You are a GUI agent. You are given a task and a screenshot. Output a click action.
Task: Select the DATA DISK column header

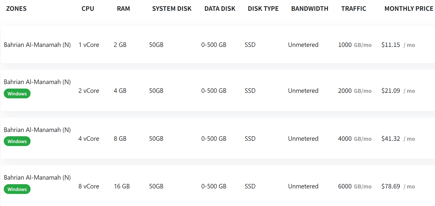pyautogui.click(x=220, y=9)
